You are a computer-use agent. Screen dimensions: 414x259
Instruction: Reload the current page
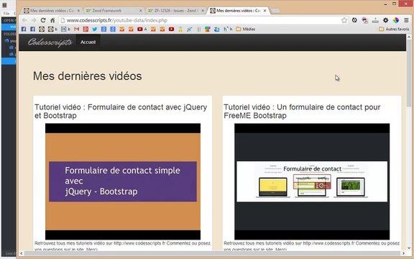(43, 20)
